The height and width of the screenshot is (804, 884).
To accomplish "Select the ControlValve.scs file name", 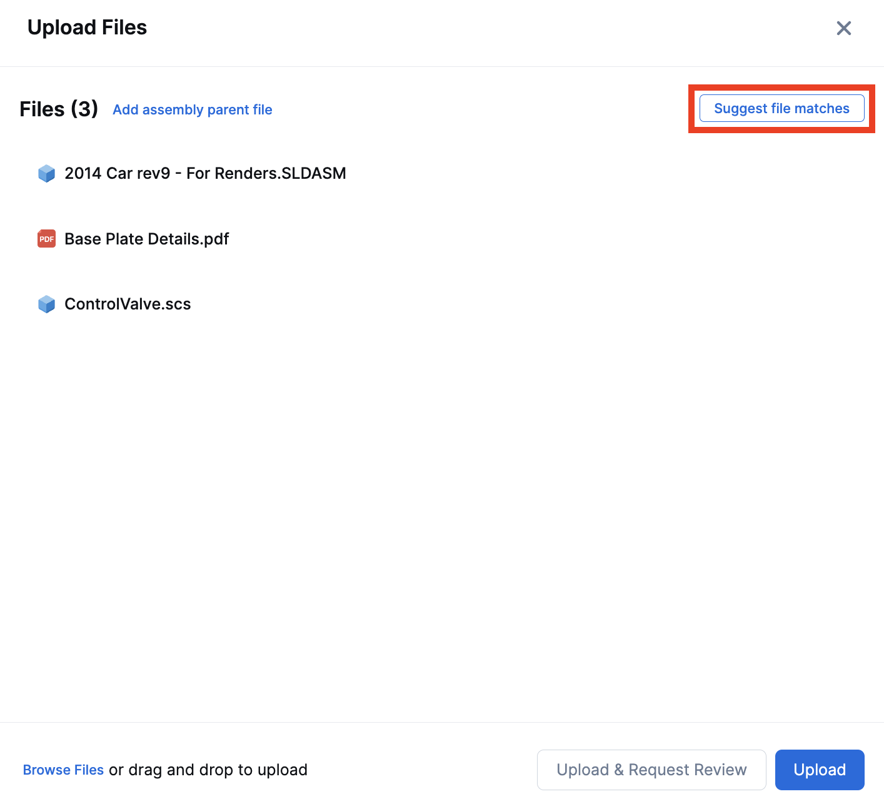I will 128,304.
